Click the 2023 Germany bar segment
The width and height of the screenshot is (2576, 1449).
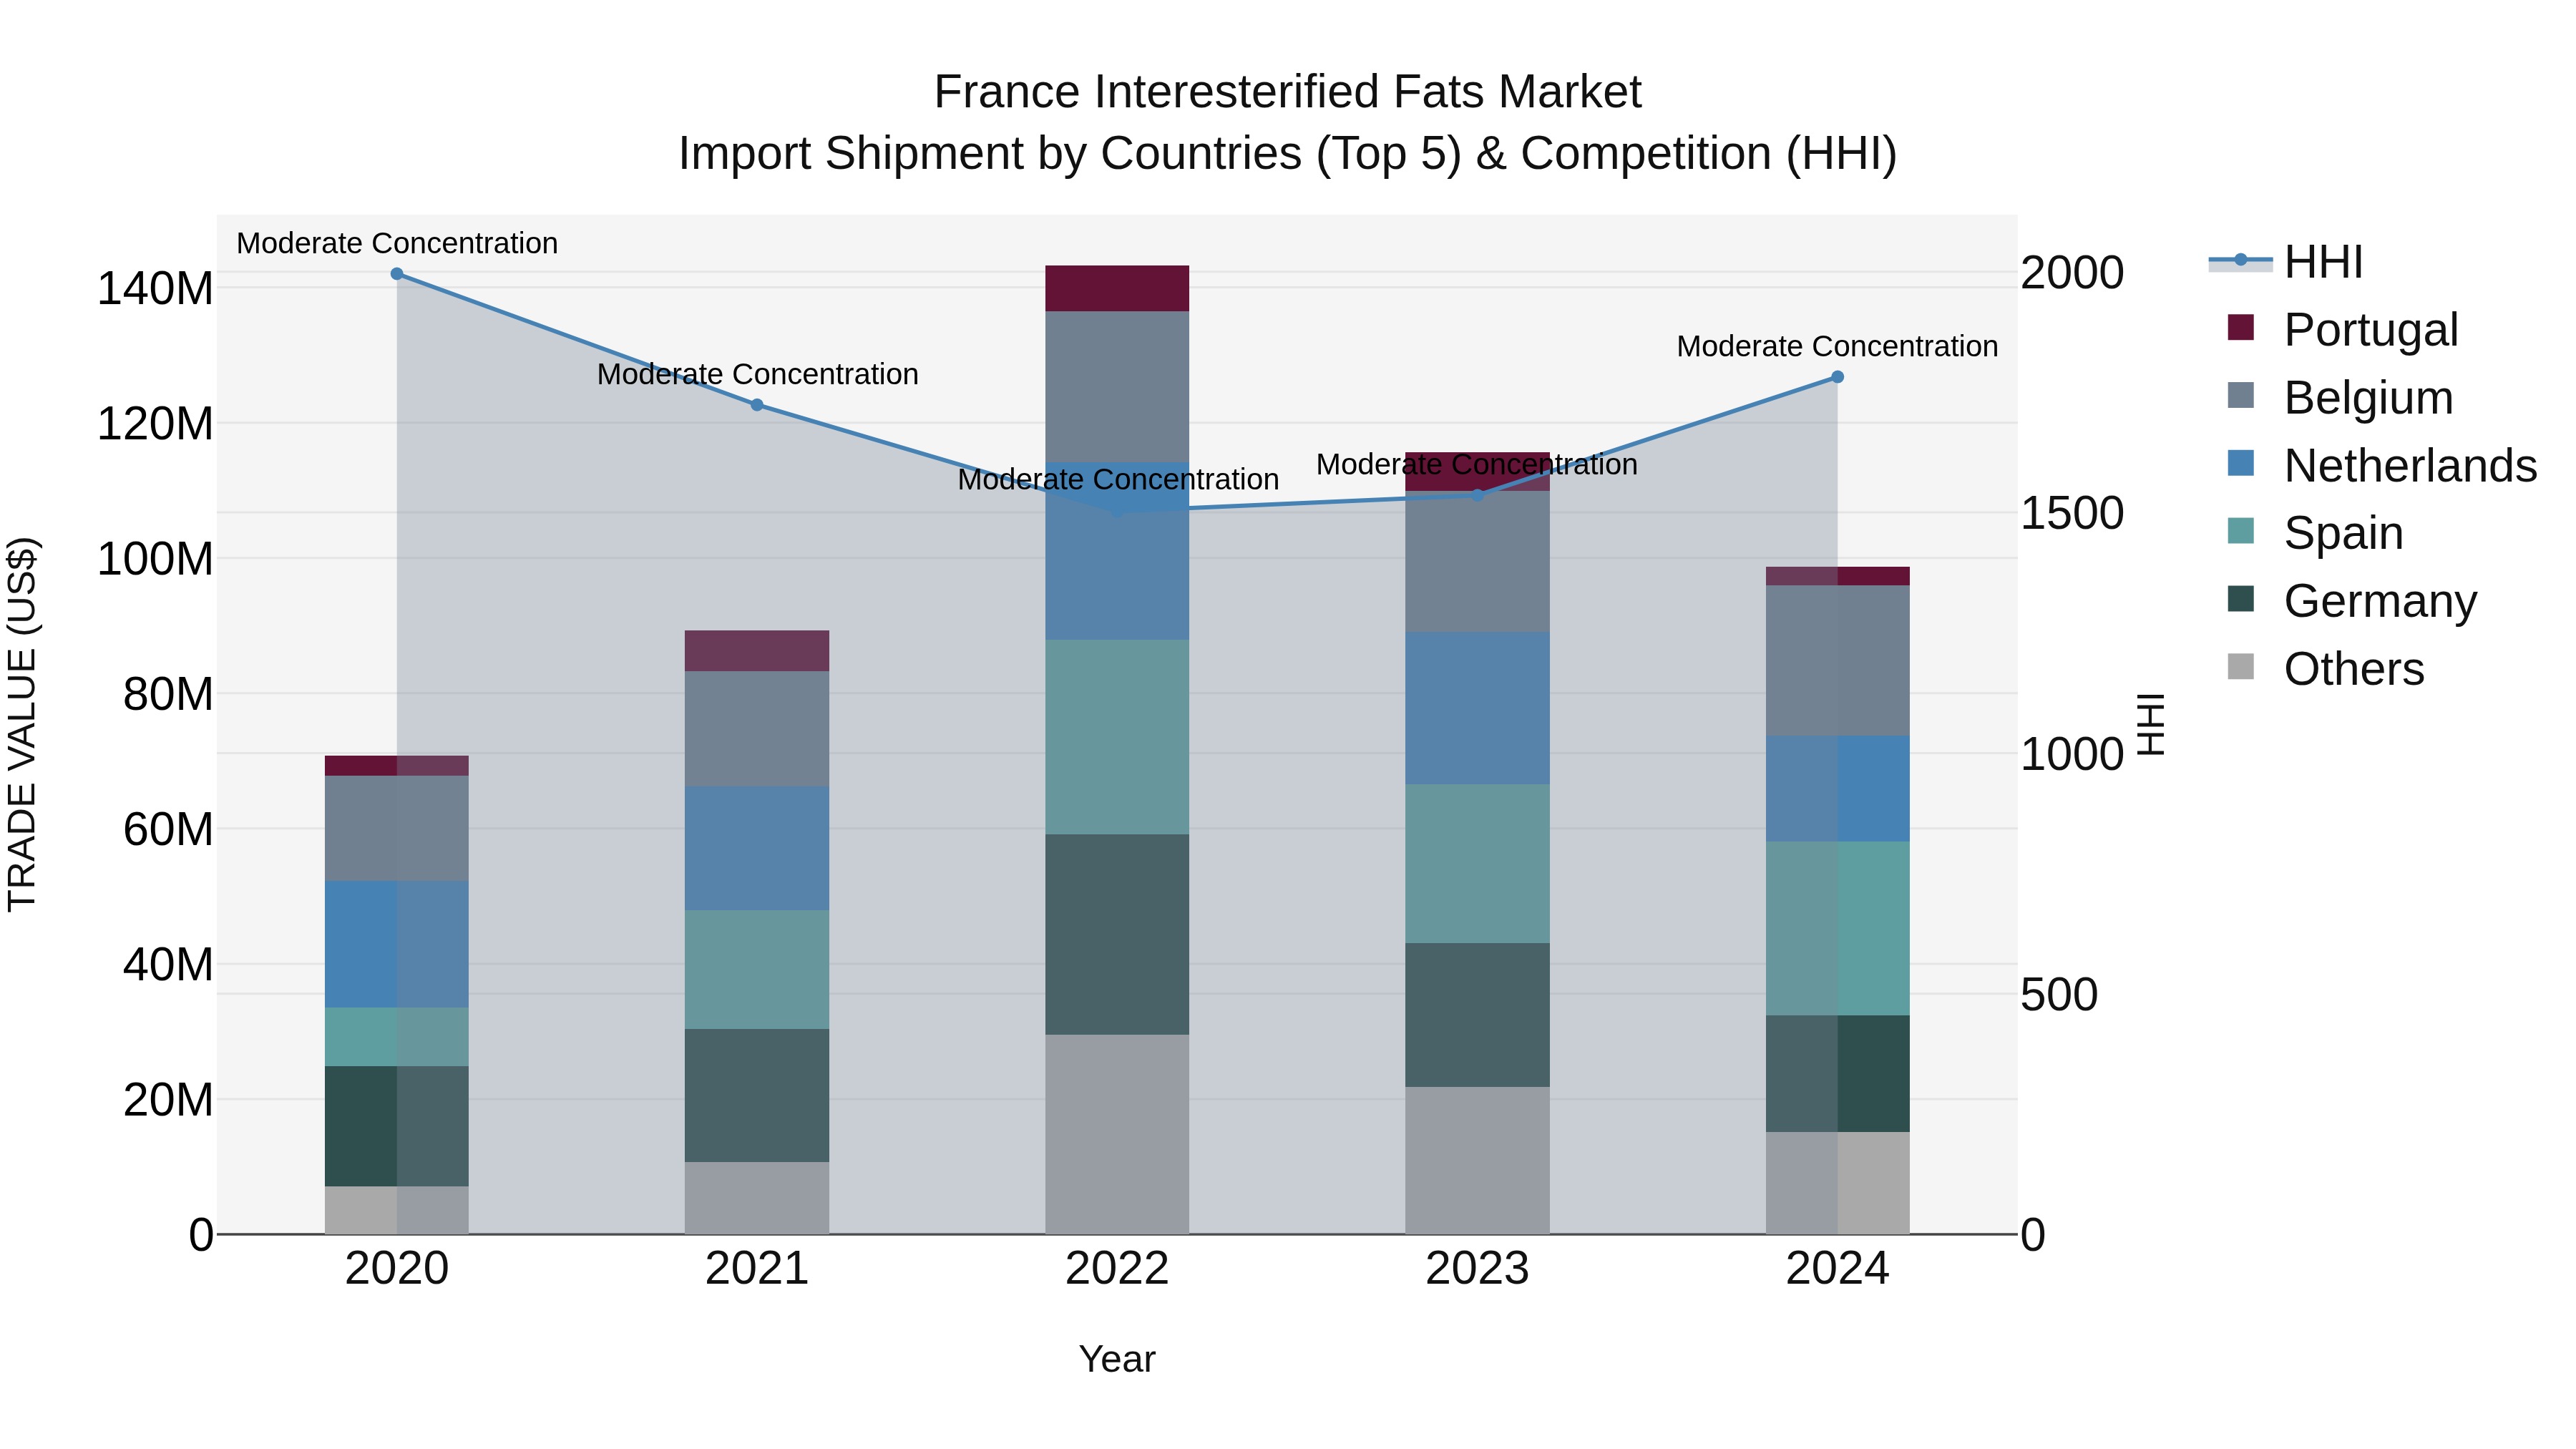tap(1478, 1015)
